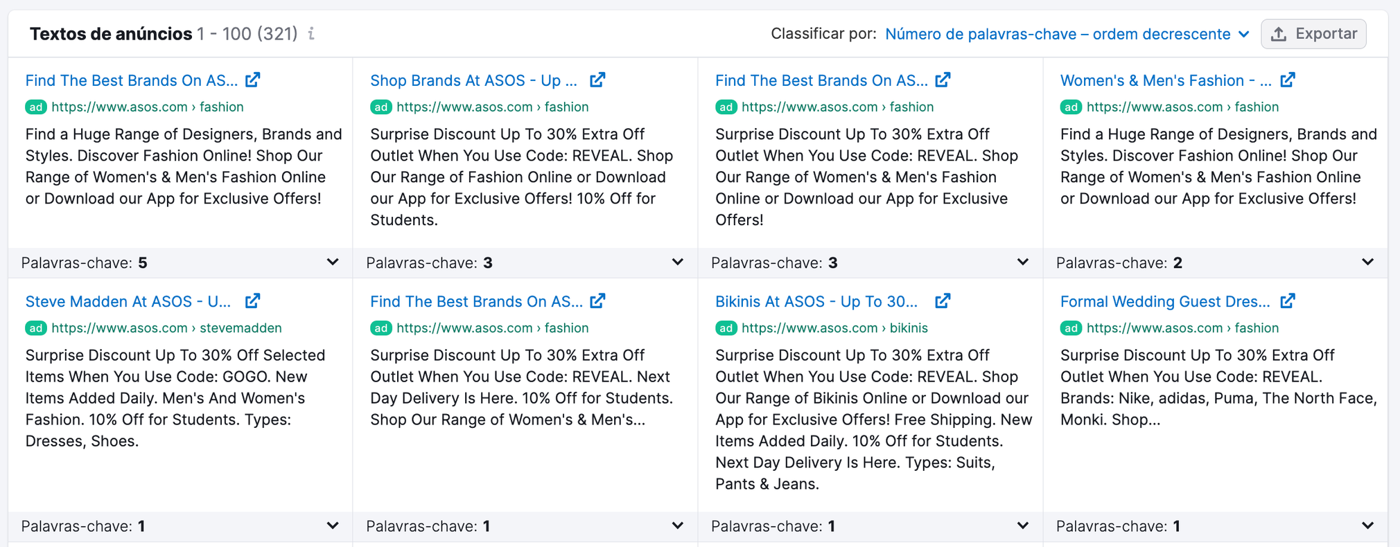Open the Women's & Men's Fashion - ... title link
The image size is (1400, 547).
click(1166, 80)
